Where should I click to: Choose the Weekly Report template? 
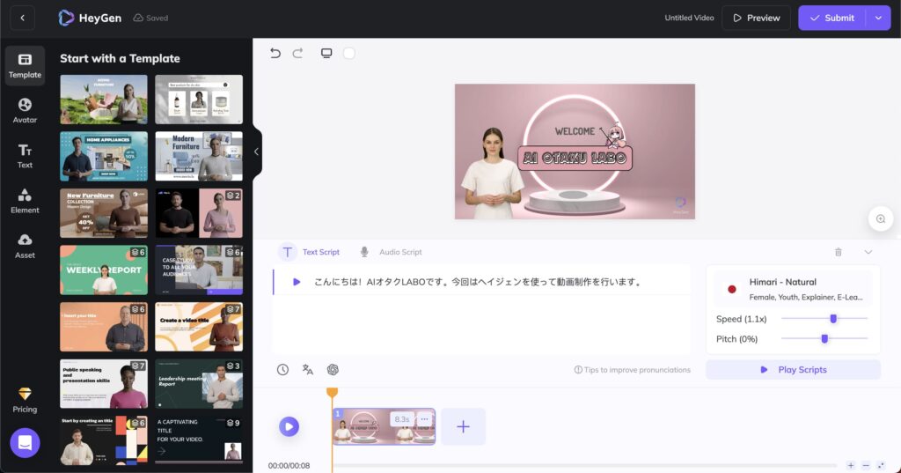pyautogui.click(x=104, y=270)
